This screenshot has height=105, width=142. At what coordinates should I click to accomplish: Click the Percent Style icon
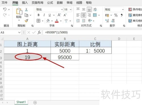(116, 15)
